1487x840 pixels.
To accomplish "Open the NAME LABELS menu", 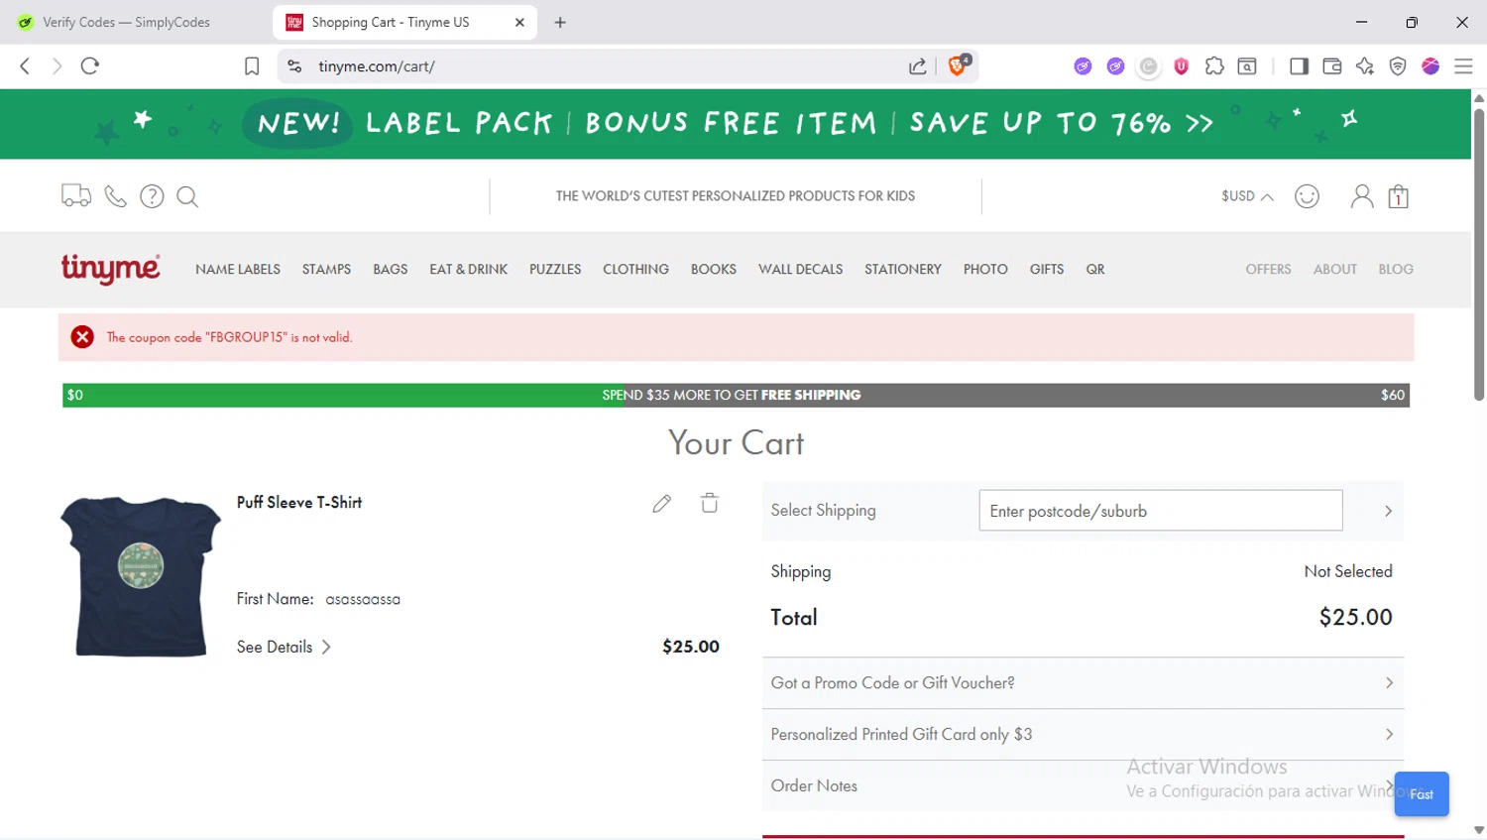I will [238, 270].
